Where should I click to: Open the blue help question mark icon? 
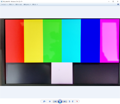[x=118, y=4]
